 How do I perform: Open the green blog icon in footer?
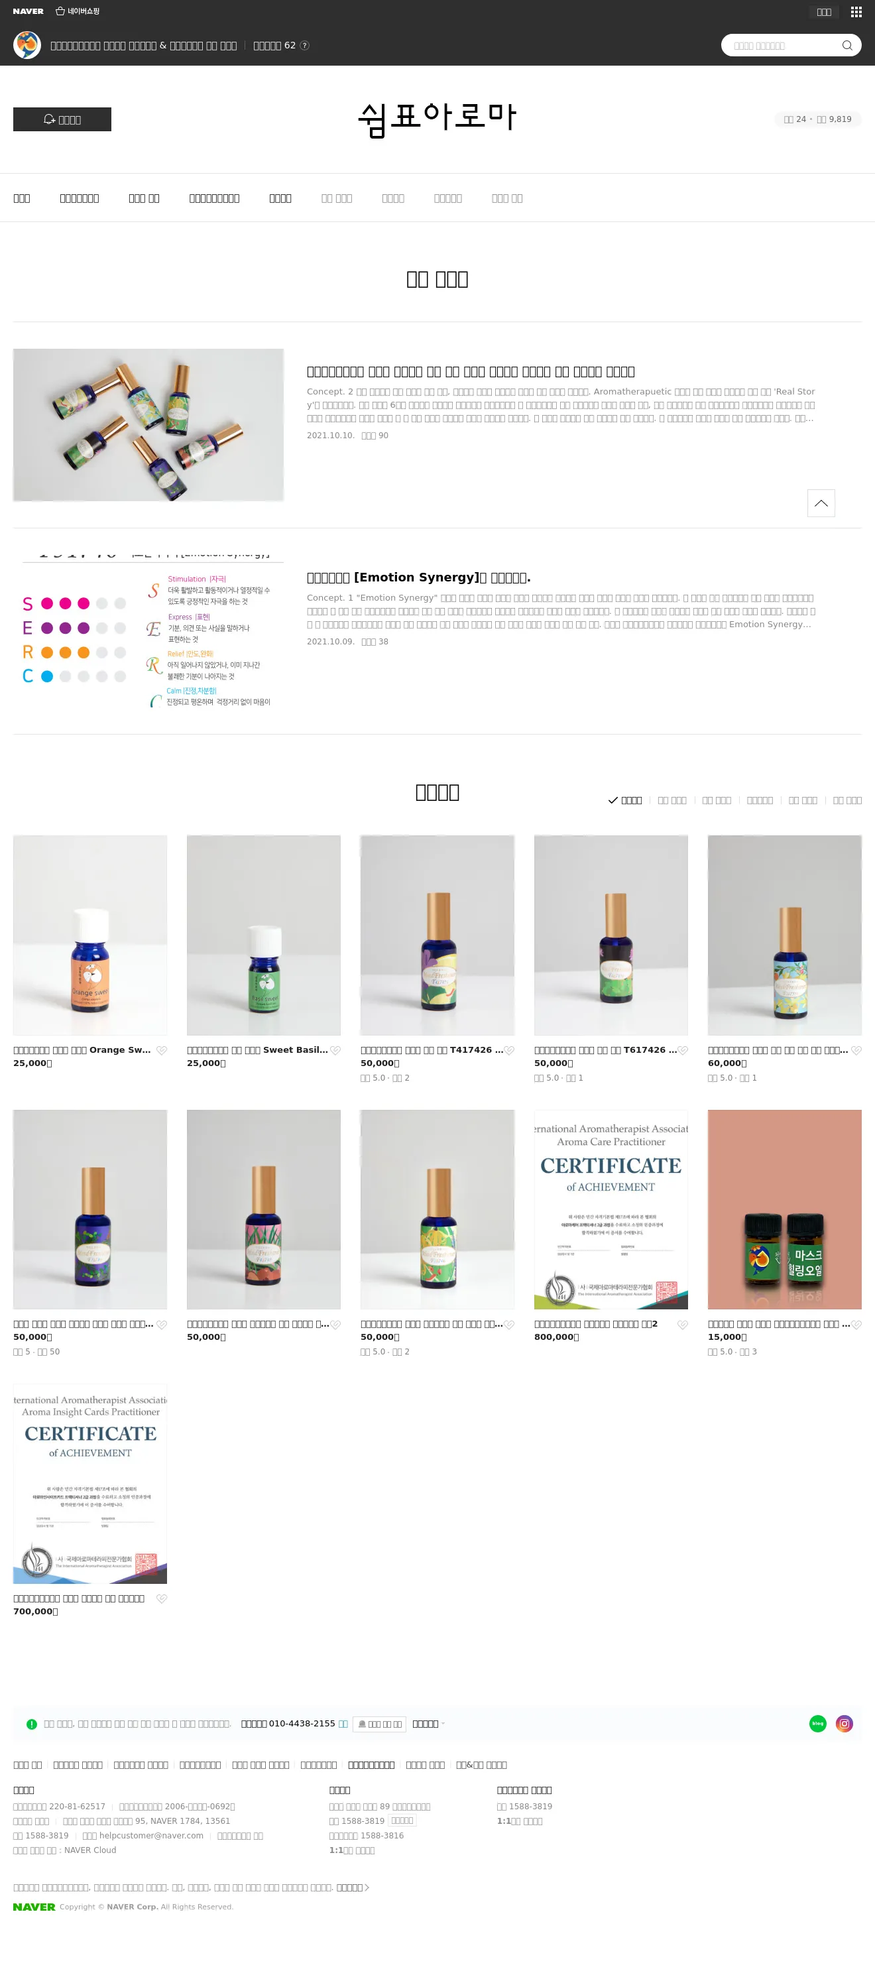817,1723
